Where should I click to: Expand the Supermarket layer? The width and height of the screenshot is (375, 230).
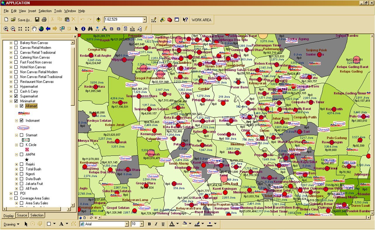(11, 96)
